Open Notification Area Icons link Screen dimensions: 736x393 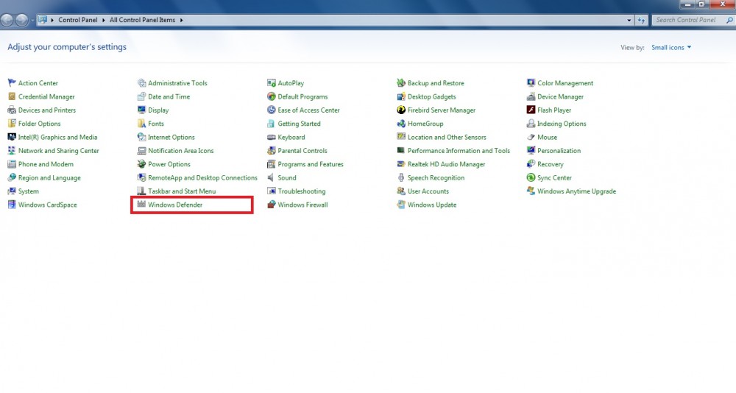click(x=181, y=151)
